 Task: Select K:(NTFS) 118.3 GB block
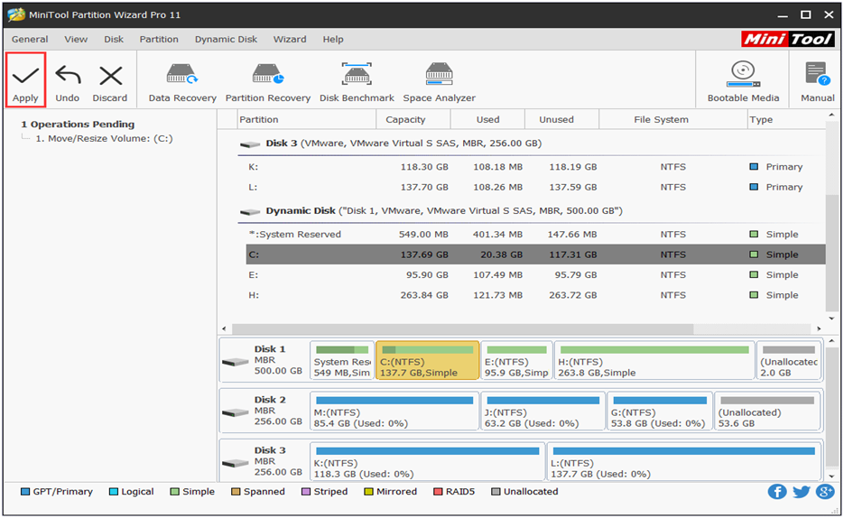point(427,461)
